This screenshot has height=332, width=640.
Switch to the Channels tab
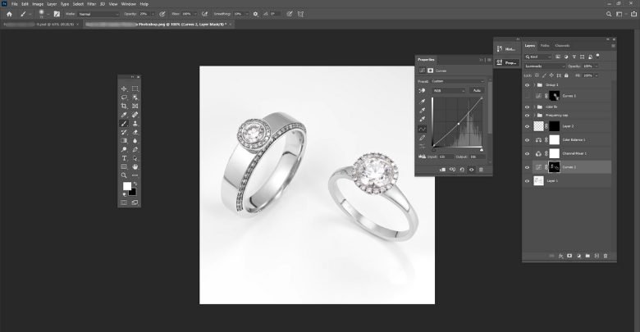(562, 46)
